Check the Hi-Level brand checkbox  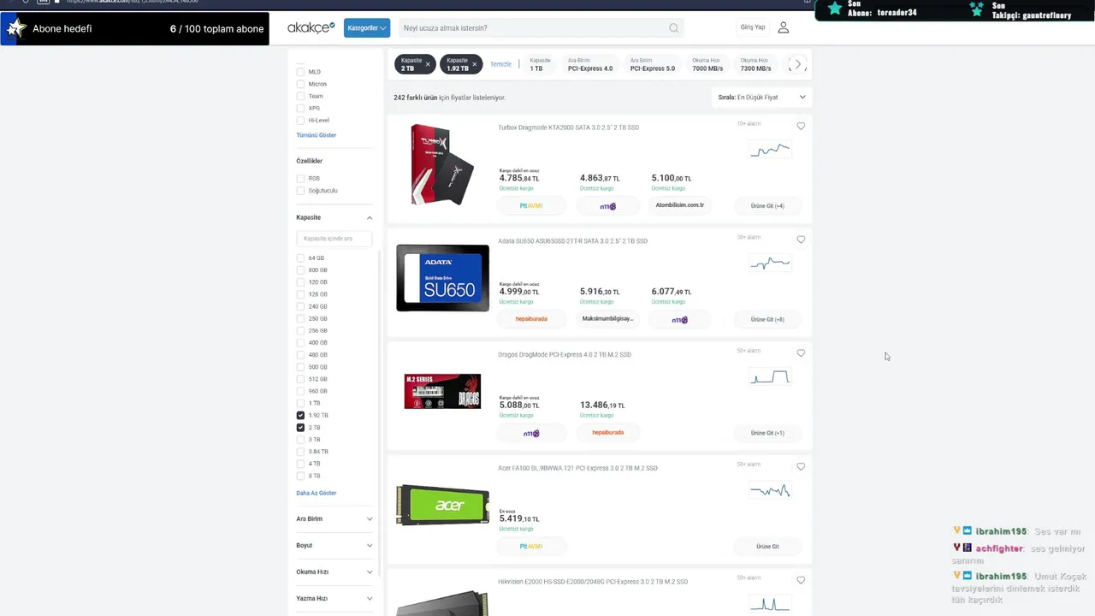(x=300, y=121)
